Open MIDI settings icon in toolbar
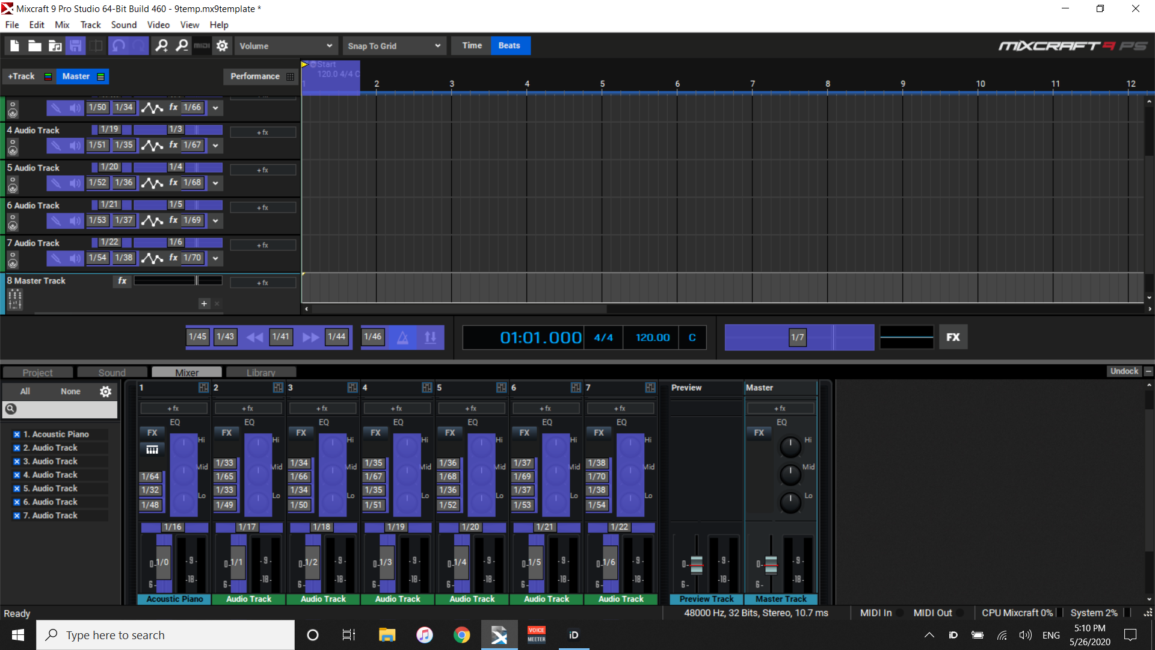1155x650 pixels. pos(202,46)
